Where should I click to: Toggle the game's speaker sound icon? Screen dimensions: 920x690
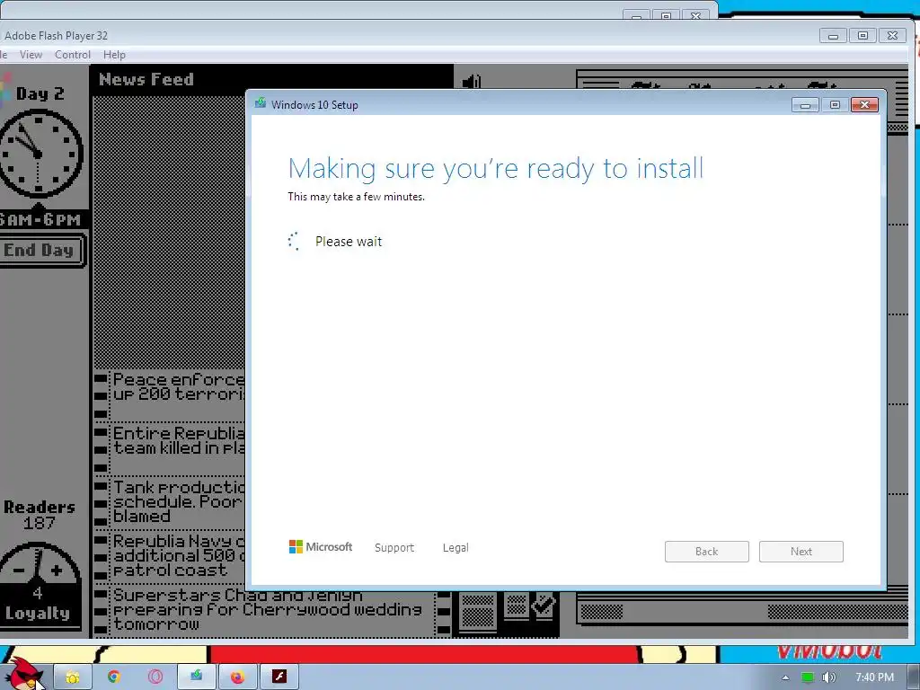[x=471, y=82]
